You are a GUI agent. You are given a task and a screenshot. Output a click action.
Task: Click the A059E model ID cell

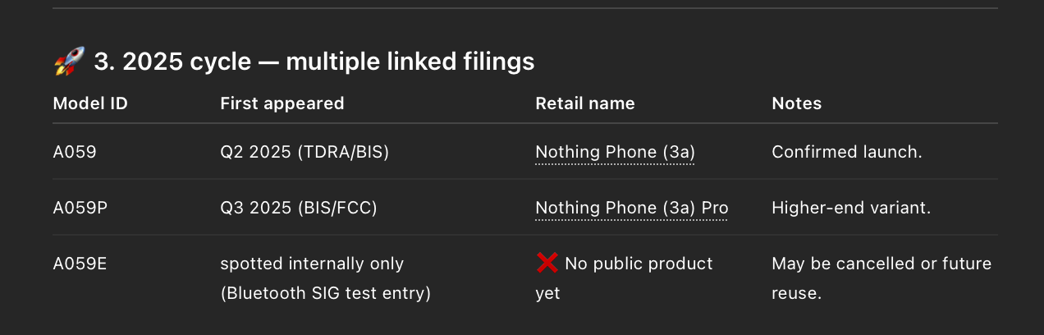80,264
